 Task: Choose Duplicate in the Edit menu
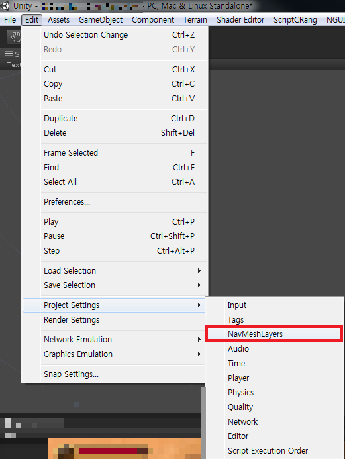115,119
